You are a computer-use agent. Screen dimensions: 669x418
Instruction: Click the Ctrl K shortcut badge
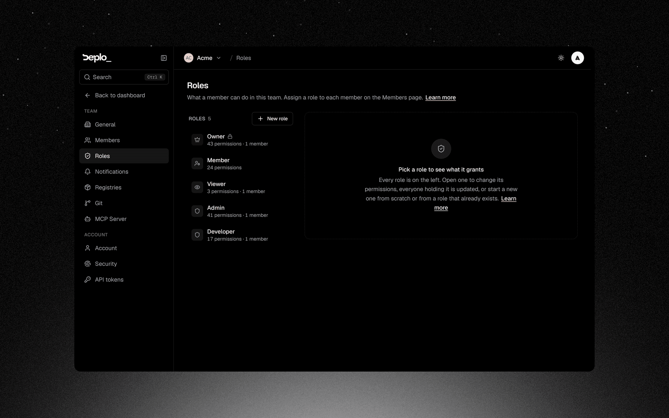[155, 77]
